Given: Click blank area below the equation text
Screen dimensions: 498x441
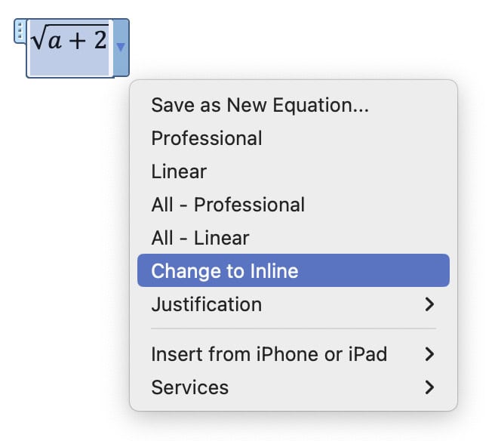Looking at the screenshot, I should point(69,65).
